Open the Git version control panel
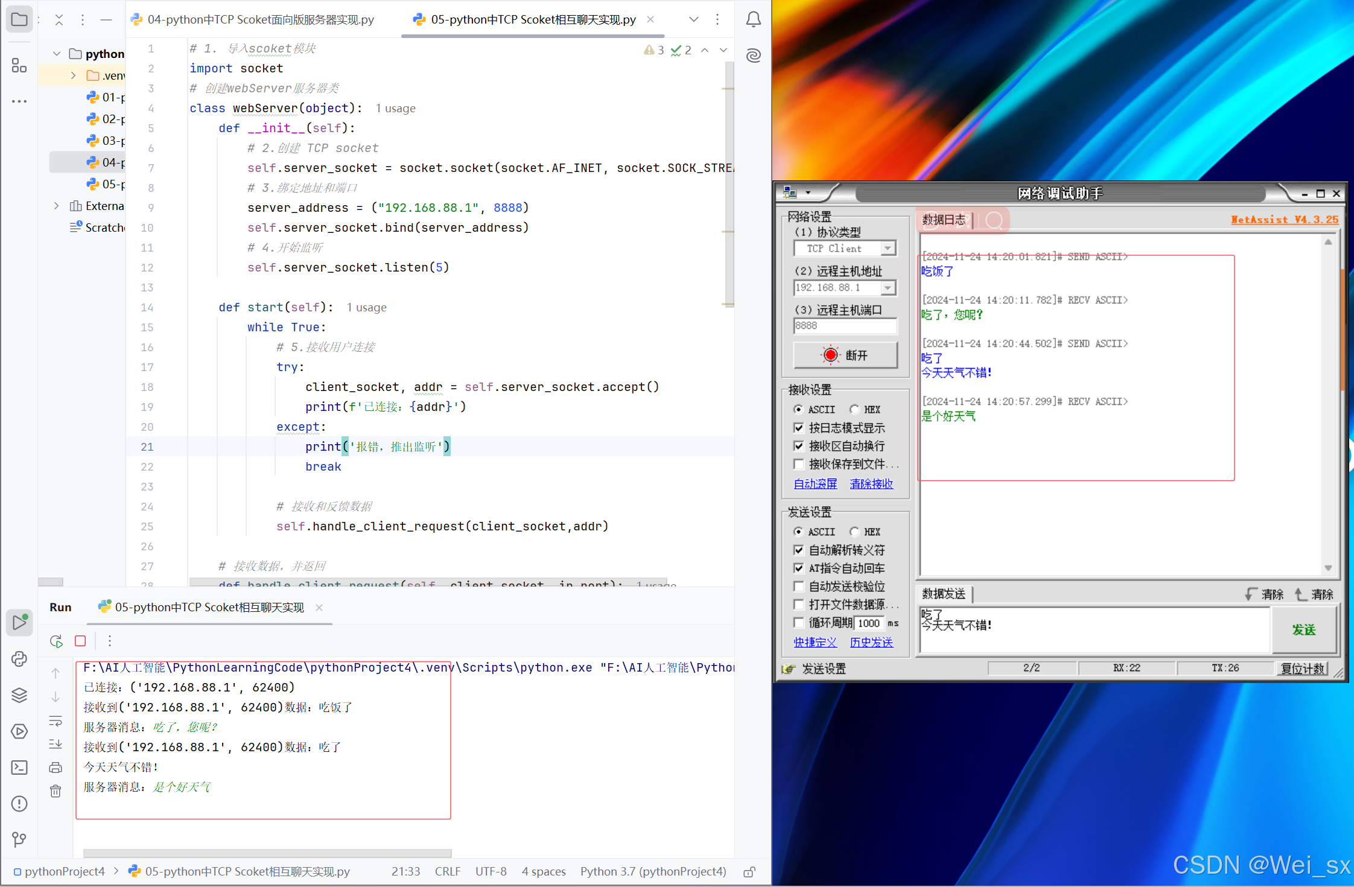The height and width of the screenshot is (887, 1354). point(19,839)
